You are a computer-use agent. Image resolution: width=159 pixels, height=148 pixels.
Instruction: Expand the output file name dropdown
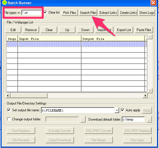(117, 110)
